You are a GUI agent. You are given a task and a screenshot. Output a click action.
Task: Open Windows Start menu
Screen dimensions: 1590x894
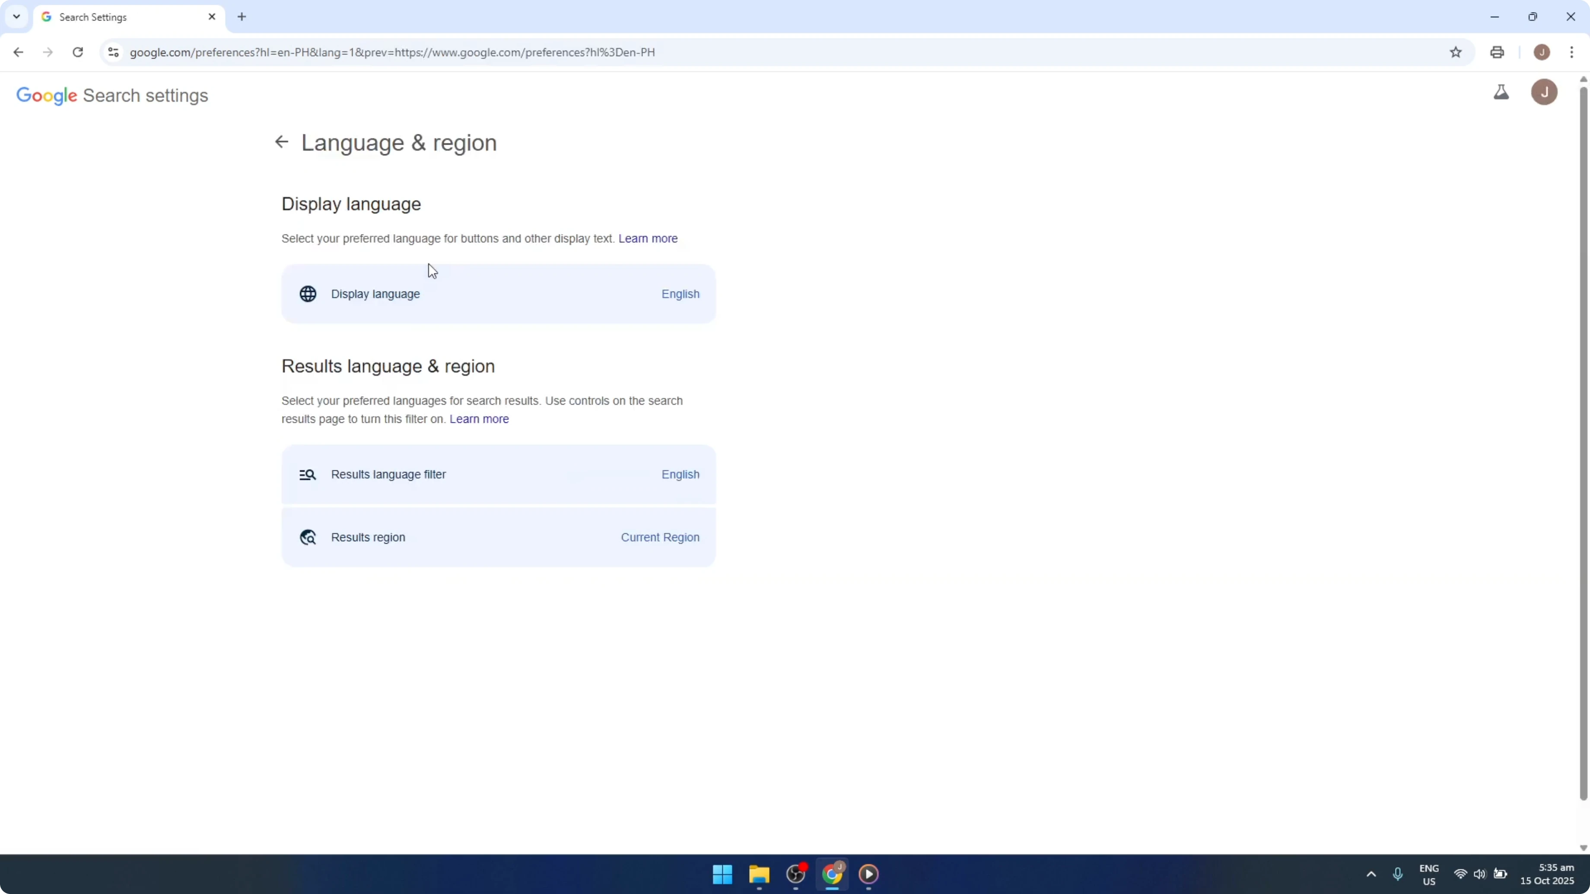click(722, 874)
